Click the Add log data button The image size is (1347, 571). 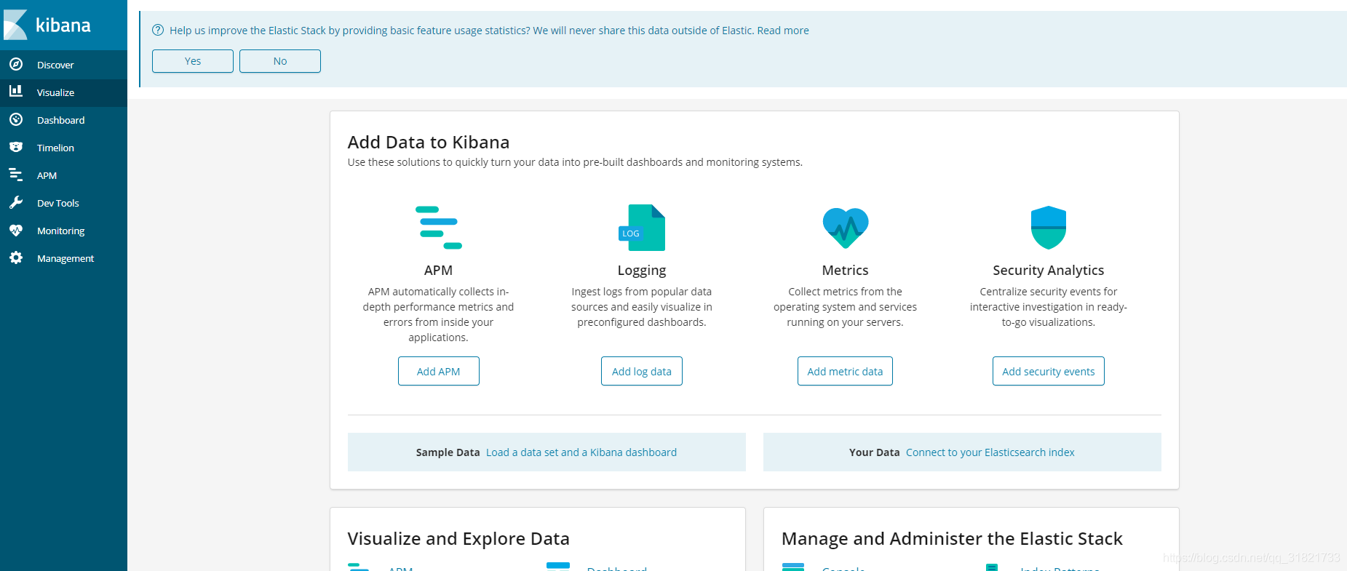click(642, 371)
